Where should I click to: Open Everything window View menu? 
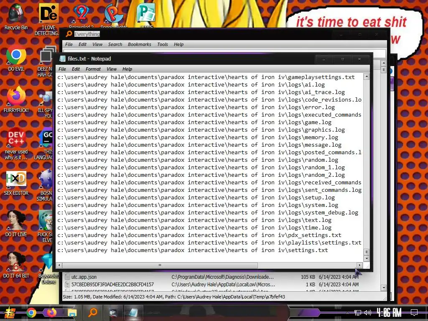click(97, 44)
